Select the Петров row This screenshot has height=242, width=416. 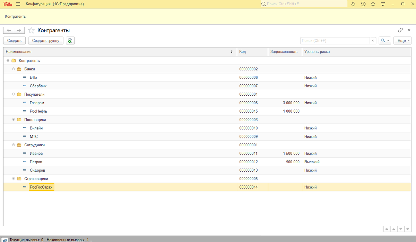coord(208,162)
